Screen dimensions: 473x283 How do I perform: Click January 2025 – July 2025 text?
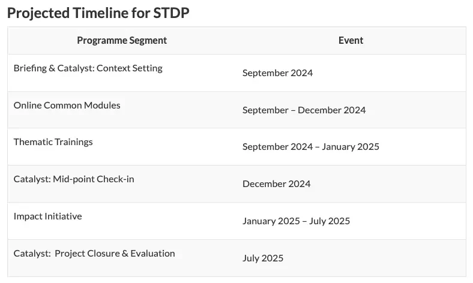(297, 221)
